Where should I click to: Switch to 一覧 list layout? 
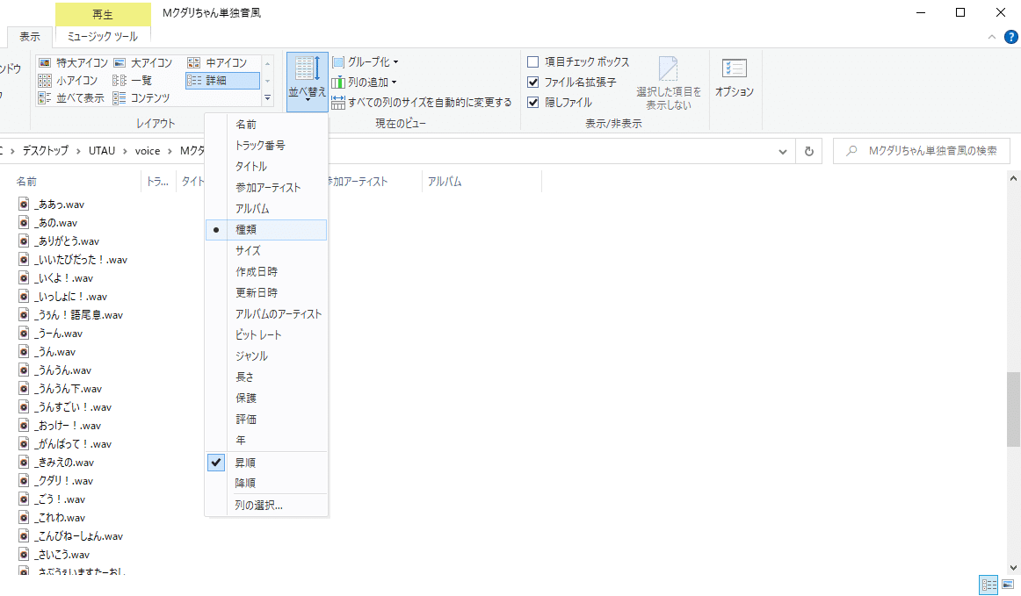coord(133,80)
